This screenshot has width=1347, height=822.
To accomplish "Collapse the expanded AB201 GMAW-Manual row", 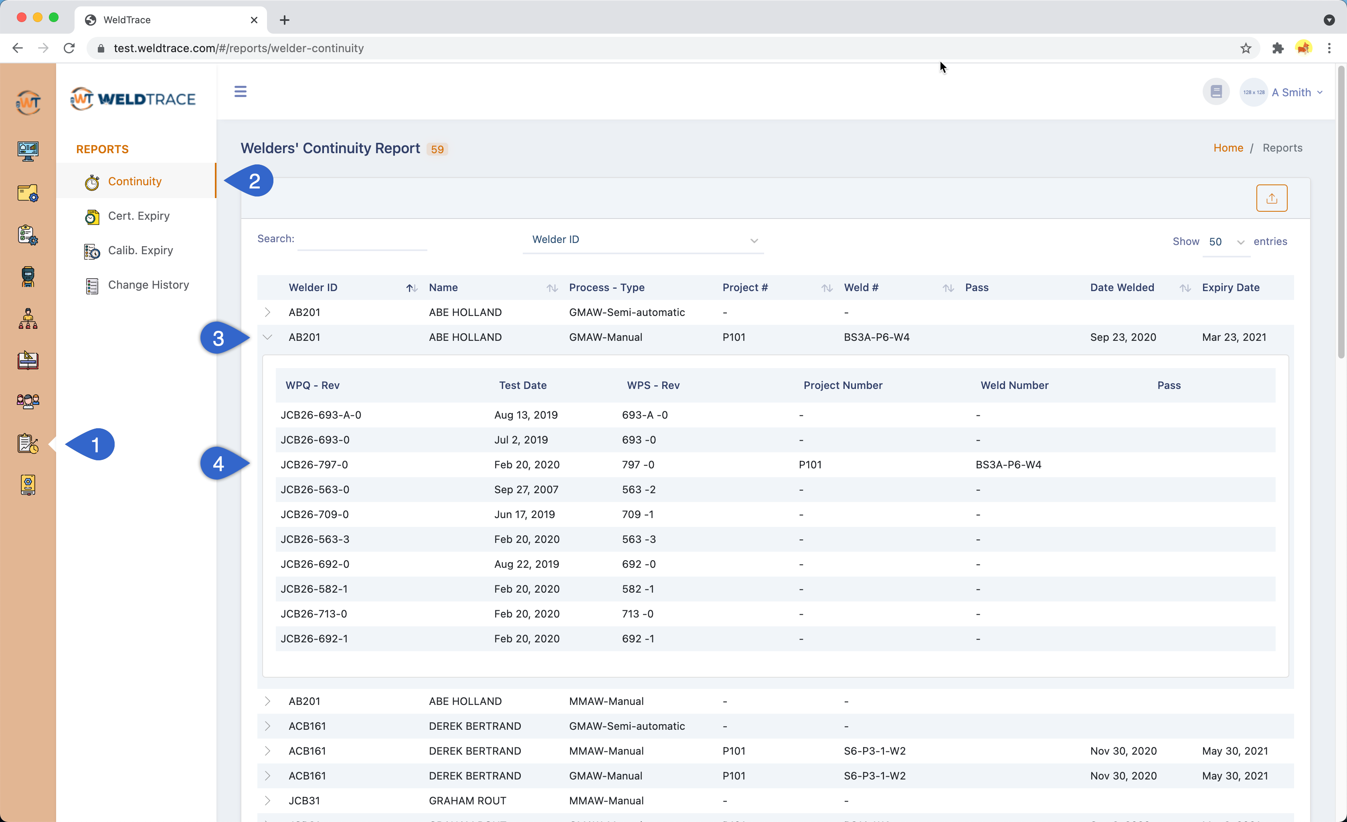I will (267, 338).
